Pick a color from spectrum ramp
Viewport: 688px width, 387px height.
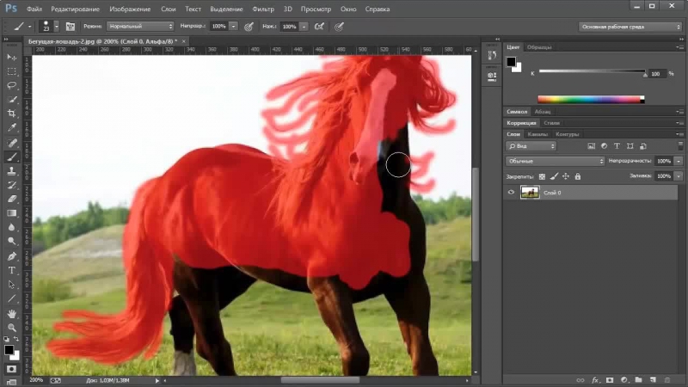(591, 100)
